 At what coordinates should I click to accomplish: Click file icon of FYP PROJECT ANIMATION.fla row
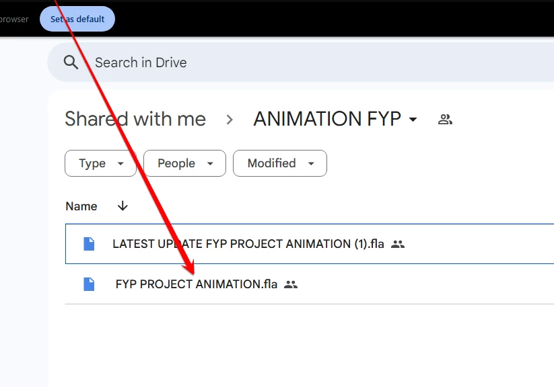pyautogui.click(x=89, y=284)
